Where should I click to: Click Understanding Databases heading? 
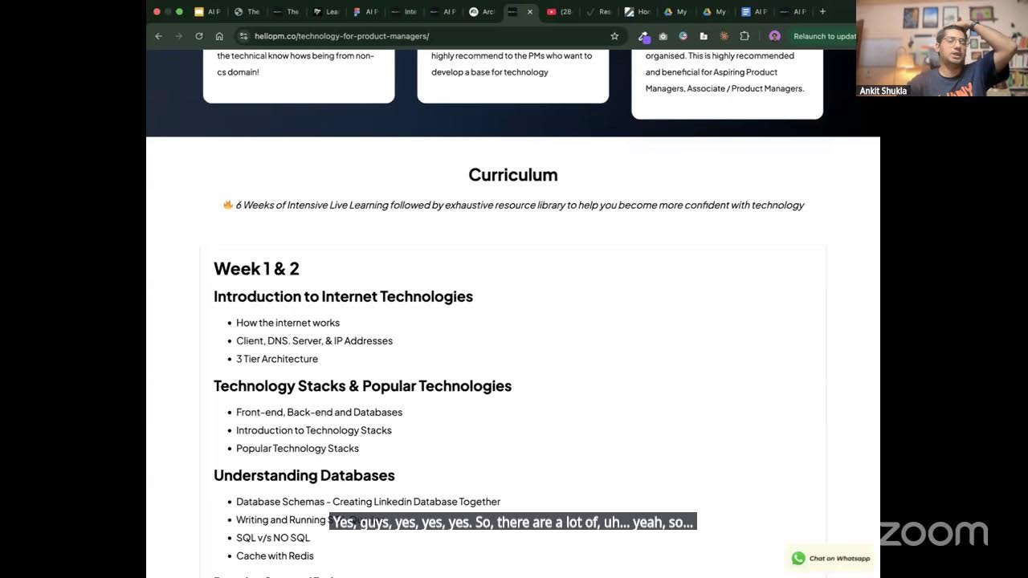click(x=304, y=475)
